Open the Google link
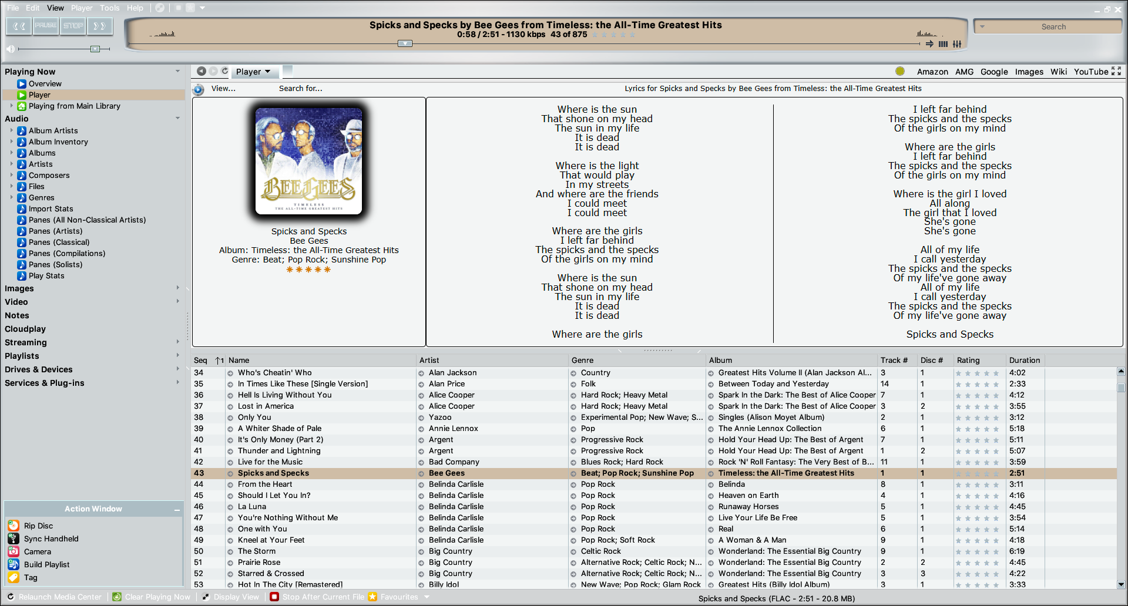 [x=994, y=72]
